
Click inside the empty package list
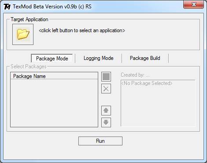click(54, 103)
